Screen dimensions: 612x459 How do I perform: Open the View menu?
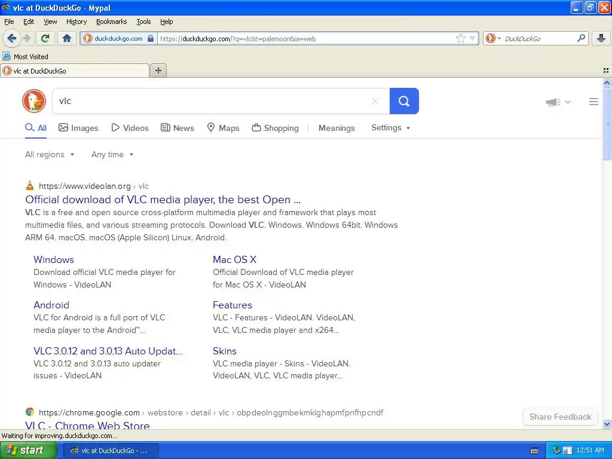coord(50,22)
